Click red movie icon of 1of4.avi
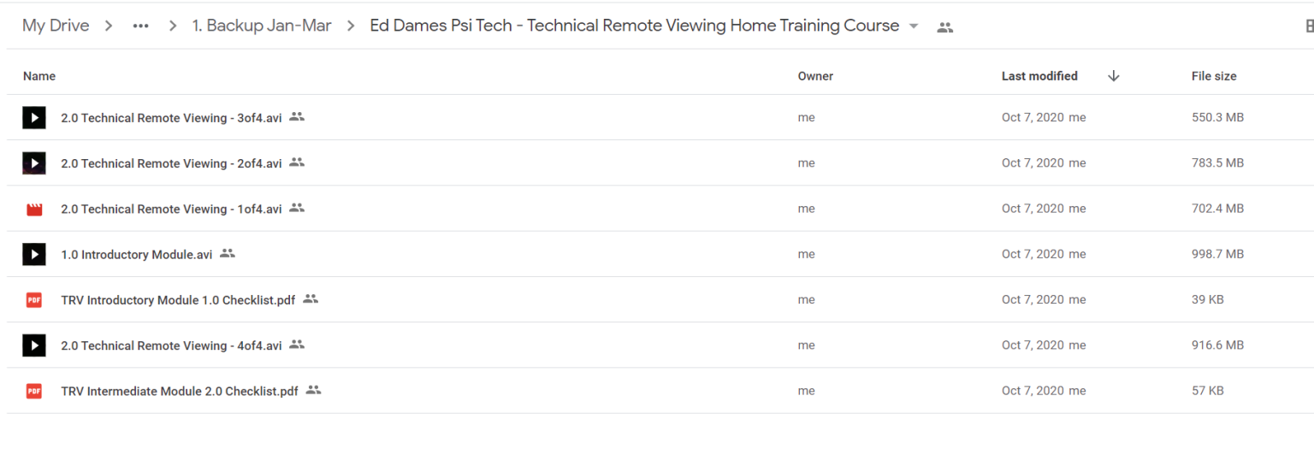1314x449 pixels. [x=34, y=209]
